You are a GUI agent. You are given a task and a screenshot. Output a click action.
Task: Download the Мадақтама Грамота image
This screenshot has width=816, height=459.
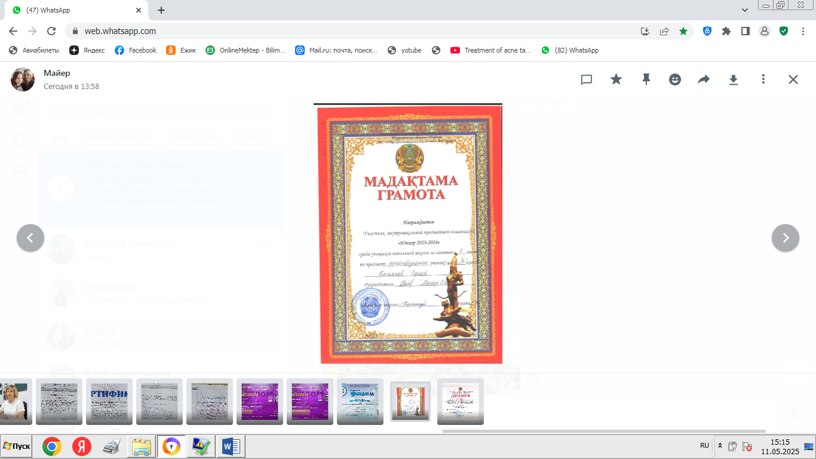734,79
